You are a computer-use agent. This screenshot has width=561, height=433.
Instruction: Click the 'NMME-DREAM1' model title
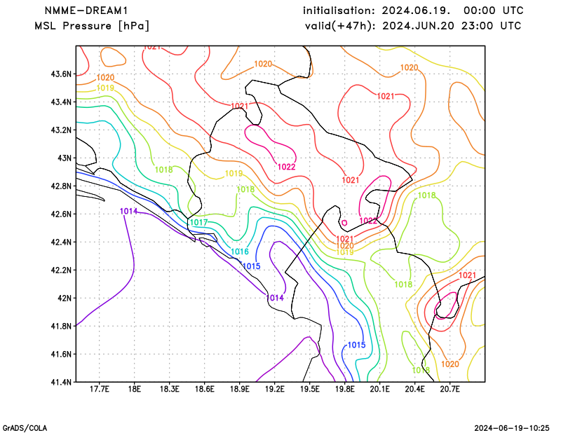pos(86,11)
